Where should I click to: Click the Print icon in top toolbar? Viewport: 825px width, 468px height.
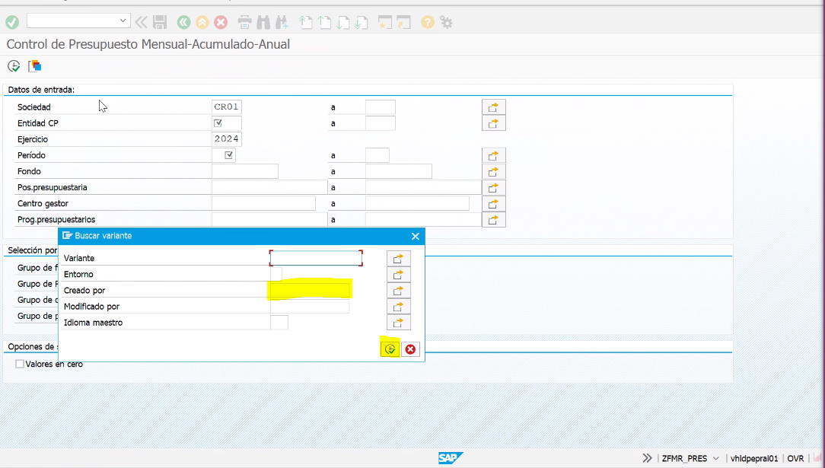coord(244,22)
